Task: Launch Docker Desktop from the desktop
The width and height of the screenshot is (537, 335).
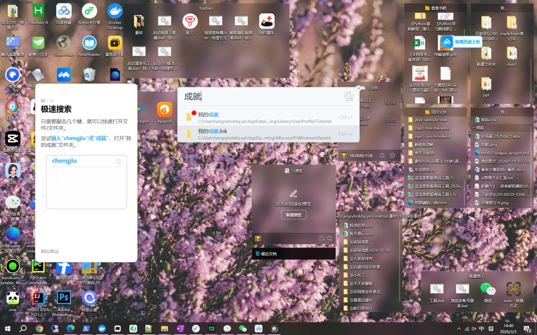Action: tap(115, 16)
